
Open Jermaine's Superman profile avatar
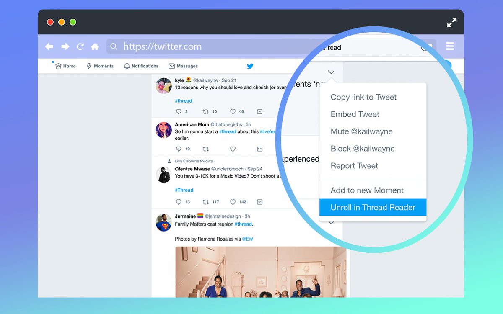[x=163, y=223]
